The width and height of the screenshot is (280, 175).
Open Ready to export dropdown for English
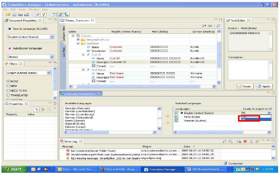tap(269, 113)
